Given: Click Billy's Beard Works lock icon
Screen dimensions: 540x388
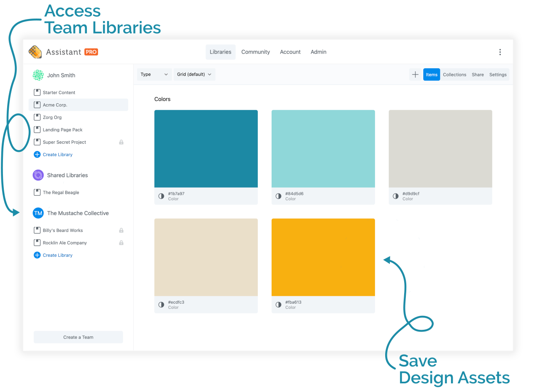Looking at the screenshot, I should click(121, 230).
